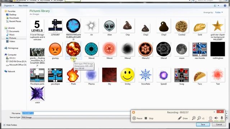This screenshot has height=129, width=230.
Task: Pick the Snowflake image
Action: pos(145,75)
